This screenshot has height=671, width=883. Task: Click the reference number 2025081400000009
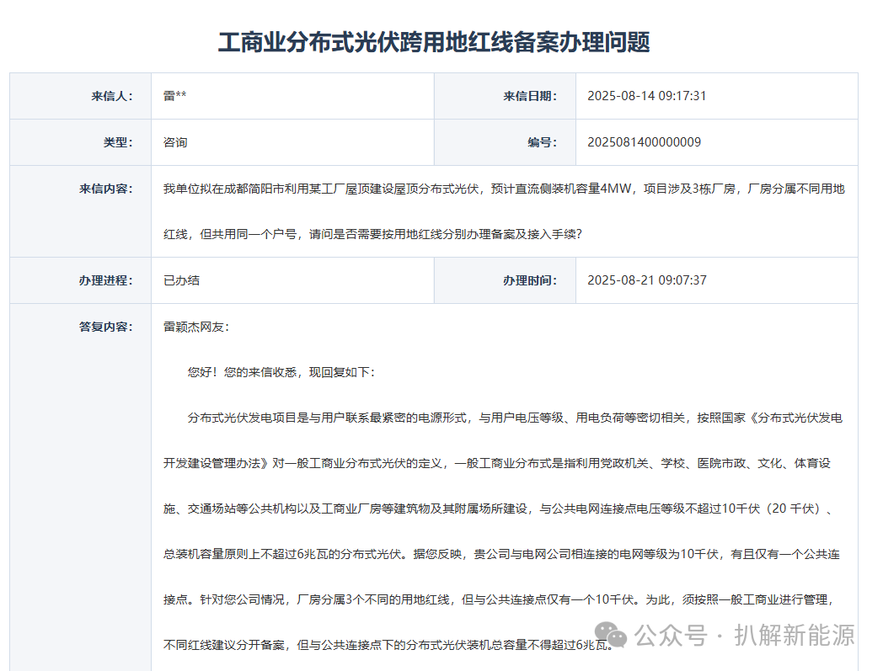point(645,141)
